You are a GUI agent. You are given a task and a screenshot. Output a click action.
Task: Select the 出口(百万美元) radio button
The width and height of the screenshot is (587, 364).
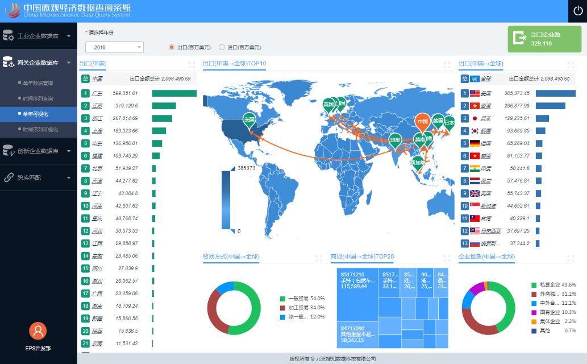point(172,47)
